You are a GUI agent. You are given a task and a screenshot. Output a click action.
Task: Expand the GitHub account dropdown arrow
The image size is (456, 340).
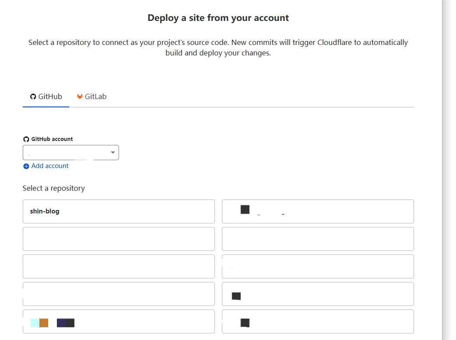(x=113, y=153)
